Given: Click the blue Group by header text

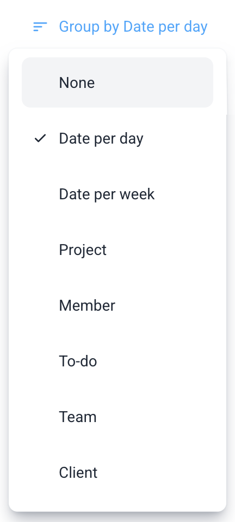Looking at the screenshot, I should 133,27.
